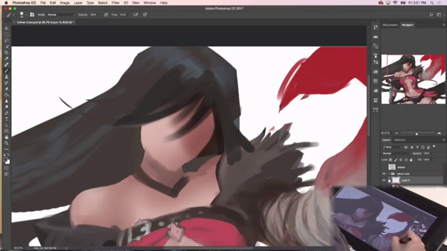Toggle pressure for size button

click(145, 15)
